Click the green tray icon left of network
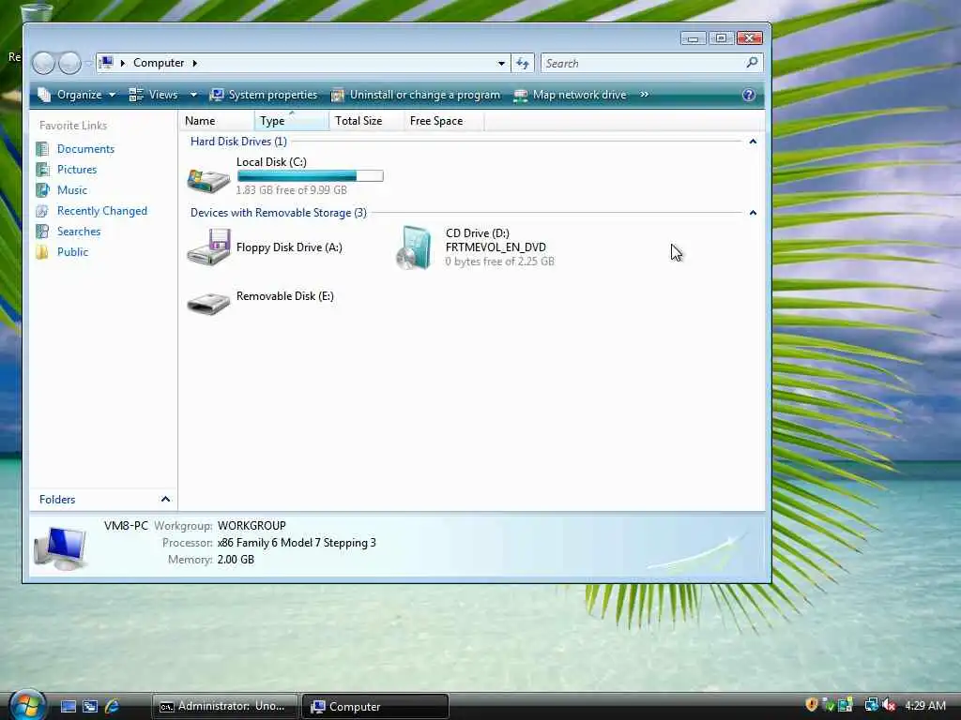 [846, 705]
